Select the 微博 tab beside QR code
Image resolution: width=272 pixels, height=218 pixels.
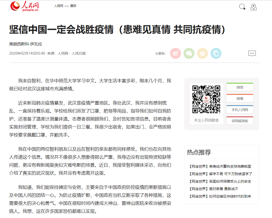pos(240,99)
